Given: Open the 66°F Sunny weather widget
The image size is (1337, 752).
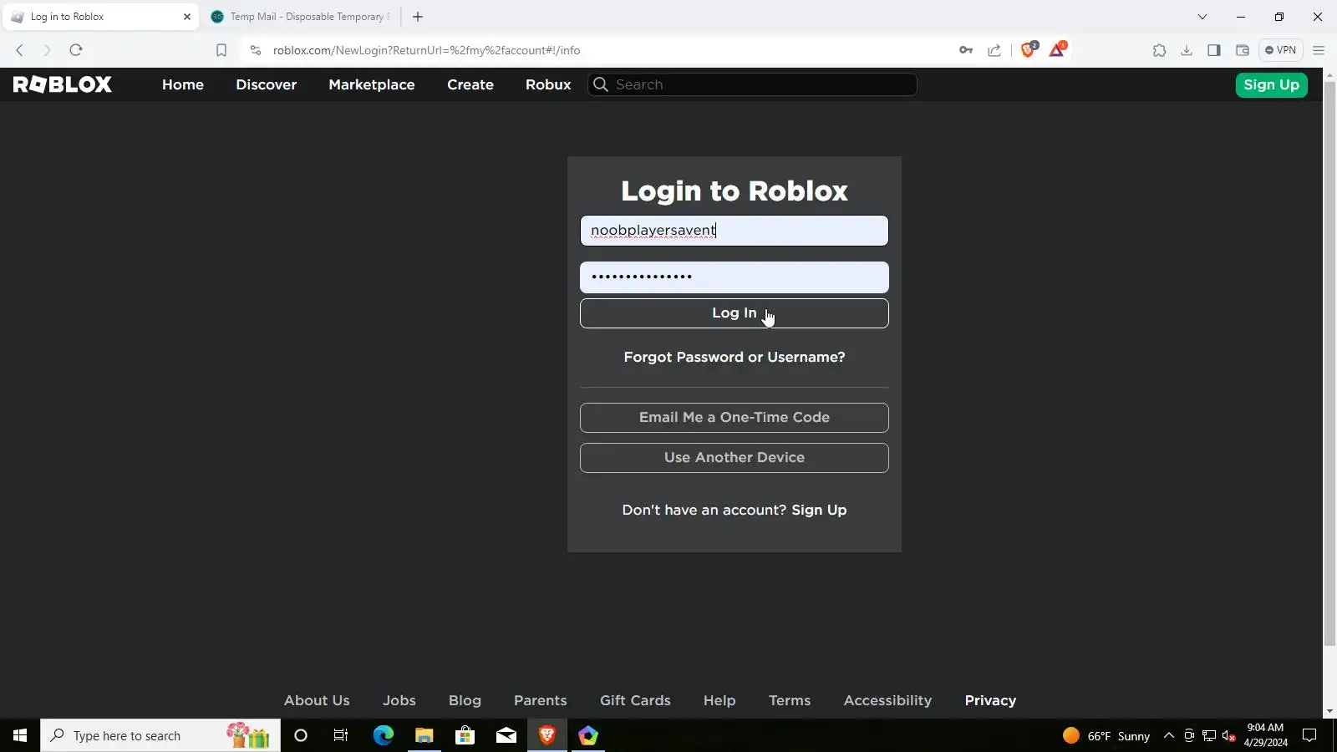Looking at the screenshot, I should tap(1106, 736).
